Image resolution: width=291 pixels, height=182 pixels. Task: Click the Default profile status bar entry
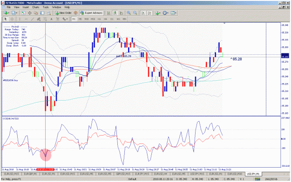point(132,179)
